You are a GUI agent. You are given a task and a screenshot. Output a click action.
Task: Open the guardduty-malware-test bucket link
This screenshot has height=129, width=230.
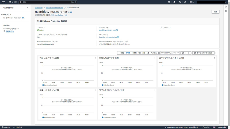(107, 30)
